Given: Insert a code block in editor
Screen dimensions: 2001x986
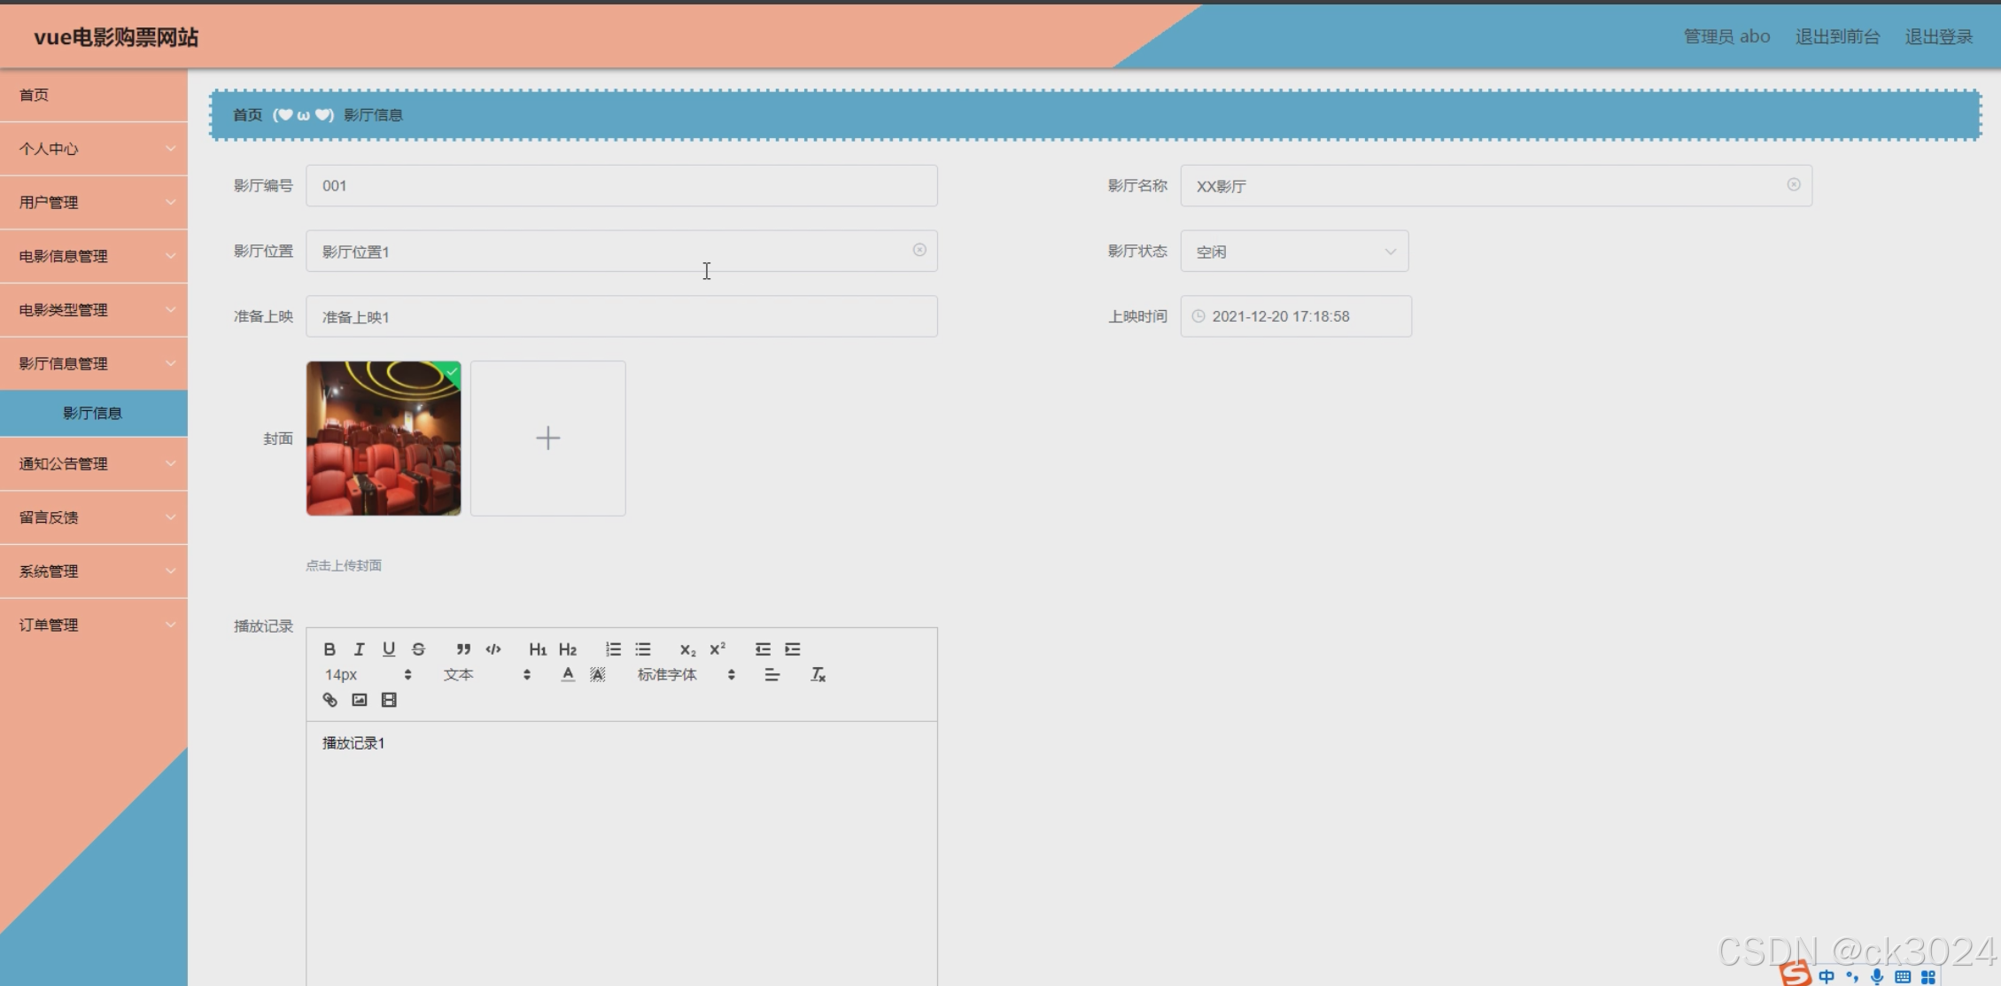Looking at the screenshot, I should coord(493,649).
